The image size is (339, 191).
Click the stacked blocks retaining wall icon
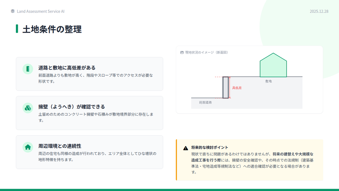[x=28, y=108]
